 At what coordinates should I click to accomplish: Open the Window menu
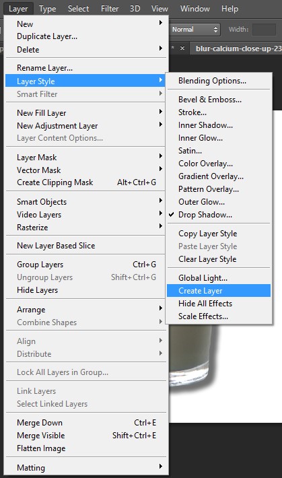(x=195, y=9)
